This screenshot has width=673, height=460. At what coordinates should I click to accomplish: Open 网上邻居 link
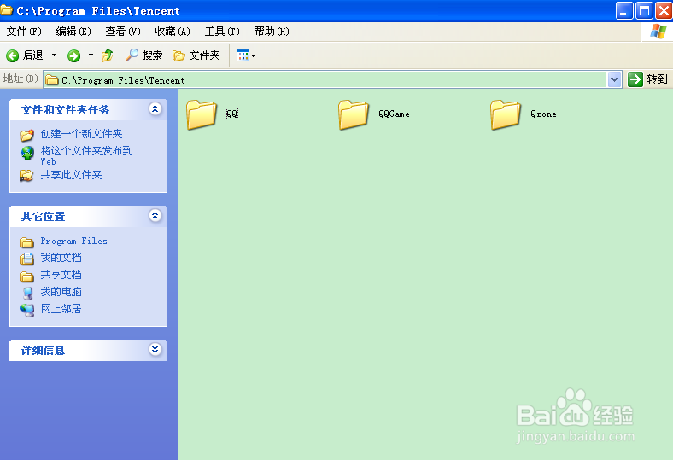pos(61,309)
